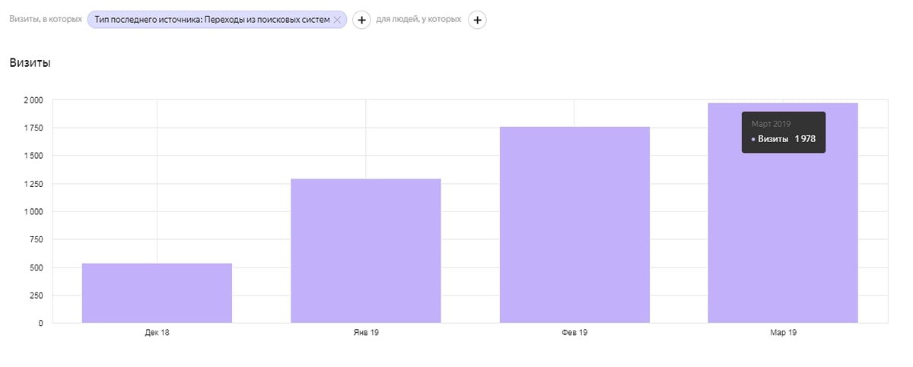Click the '2 000' y-axis label
Image resolution: width=913 pixels, height=367 pixels.
click(33, 100)
